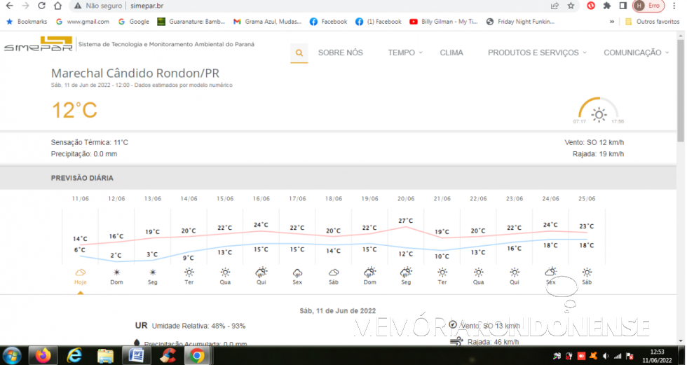Open the Grama Azul, Mudas bookmark
The height and width of the screenshot is (365, 687).
[x=267, y=22]
